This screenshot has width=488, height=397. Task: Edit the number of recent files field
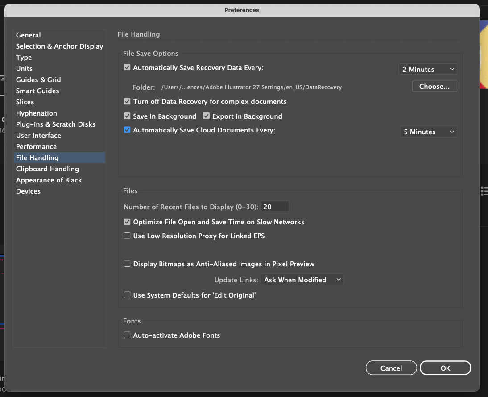click(x=275, y=207)
